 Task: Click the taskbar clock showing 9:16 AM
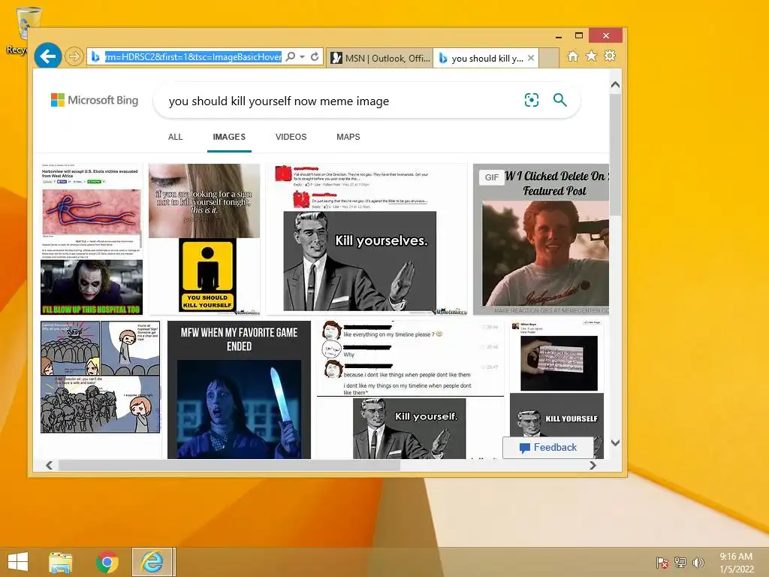736,563
